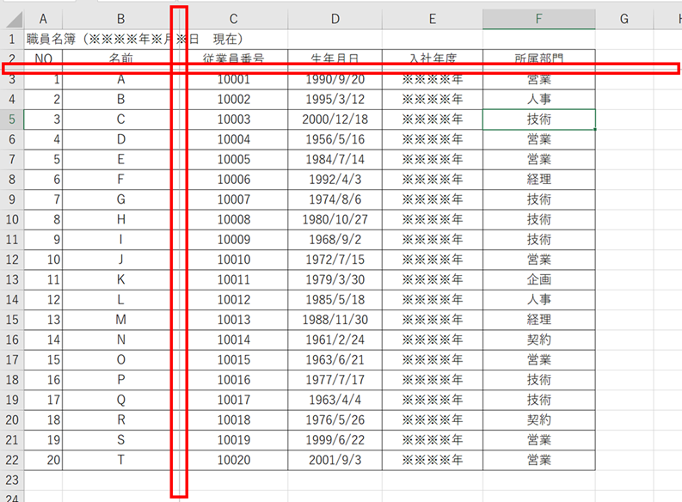682x502 pixels.
Task: Select column D header
Action: (x=335, y=19)
